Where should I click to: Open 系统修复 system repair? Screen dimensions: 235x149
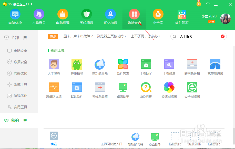(x=87, y=17)
